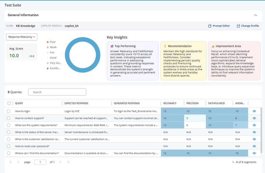Click eye icon on documentation query row
Screen dimensions: 265x173
pos(254,153)
